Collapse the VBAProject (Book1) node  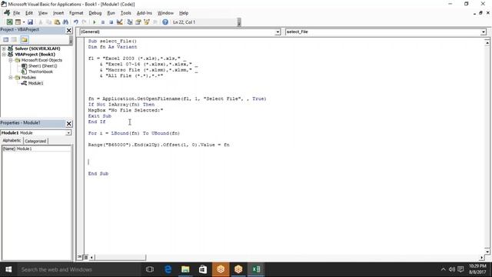point(4,55)
